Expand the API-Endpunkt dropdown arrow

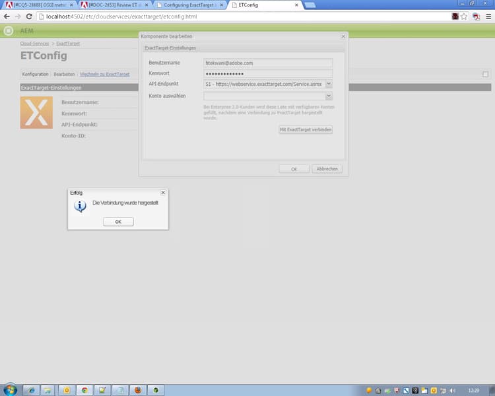tap(329, 84)
